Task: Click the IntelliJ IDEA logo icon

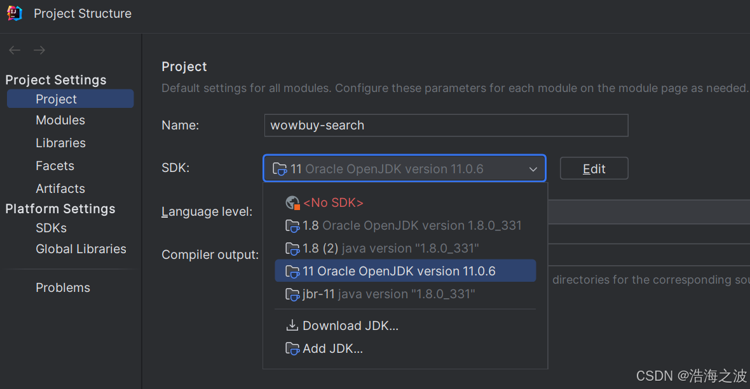Action: click(x=14, y=13)
